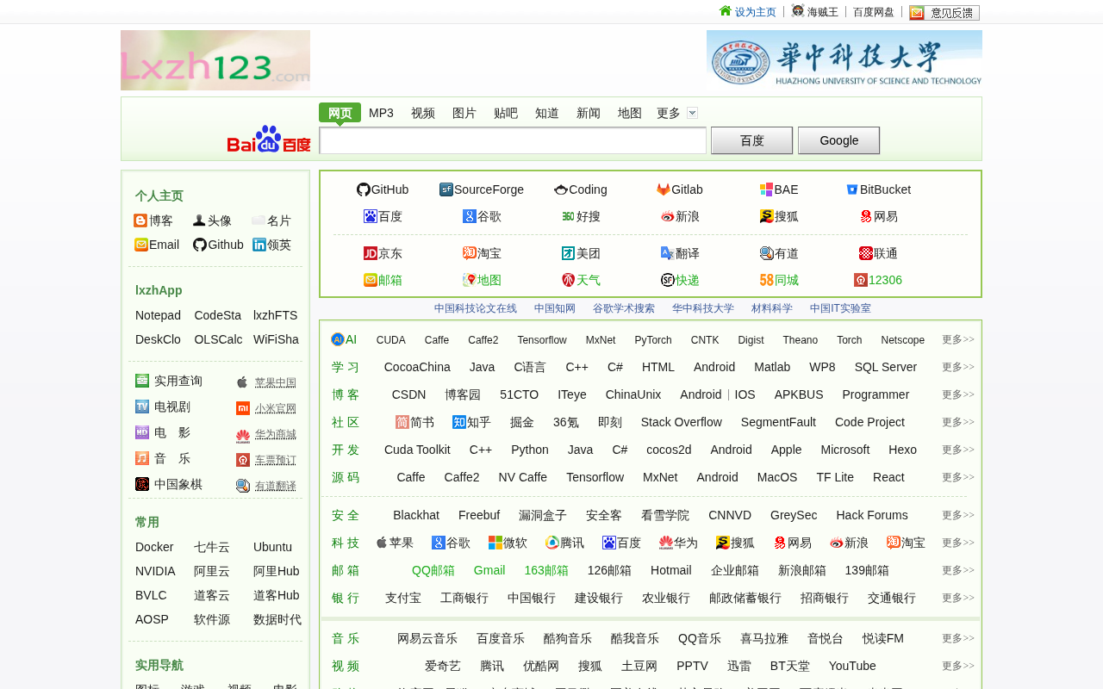Focus the Baidu search input field

click(x=513, y=140)
